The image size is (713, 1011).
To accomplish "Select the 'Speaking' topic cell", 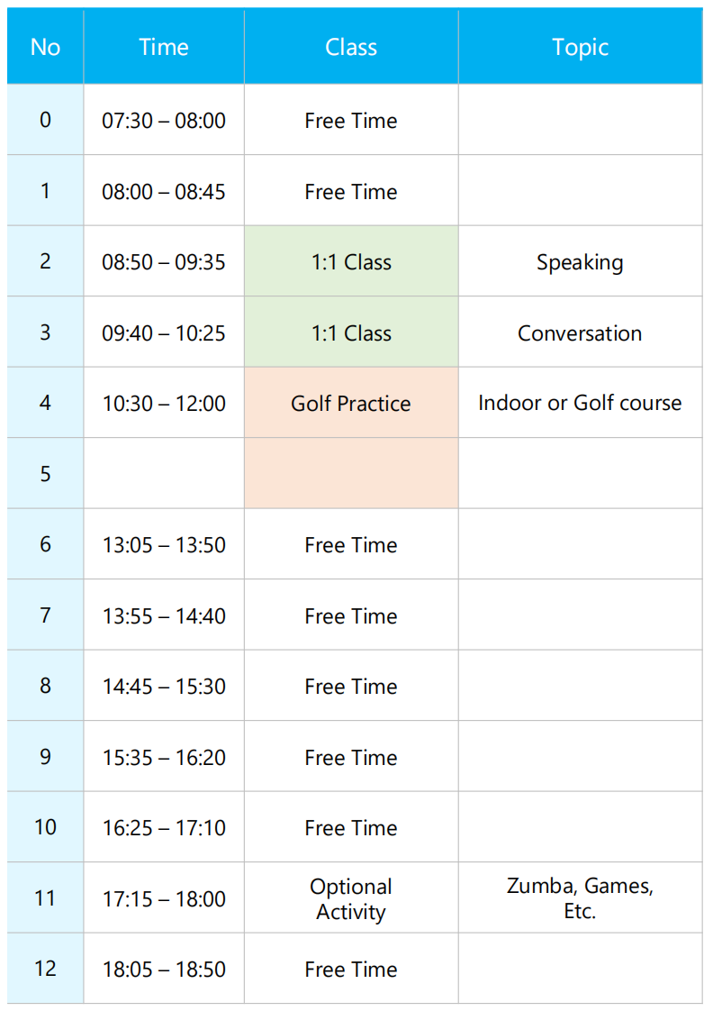I will click(580, 262).
